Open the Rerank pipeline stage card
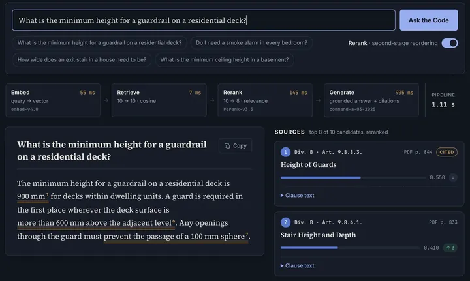Image resolution: width=470 pixels, height=281 pixels. [265, 100]
